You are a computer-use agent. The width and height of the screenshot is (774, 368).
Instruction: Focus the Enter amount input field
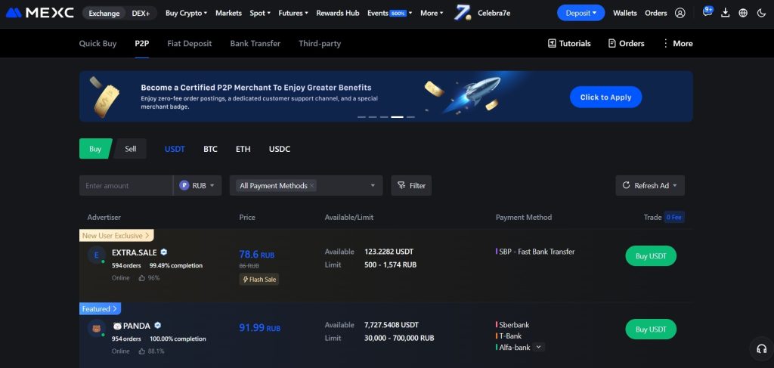tap(126, 185)
